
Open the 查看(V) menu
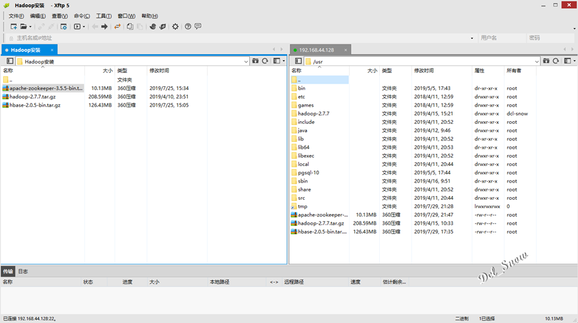coord(59,16)
